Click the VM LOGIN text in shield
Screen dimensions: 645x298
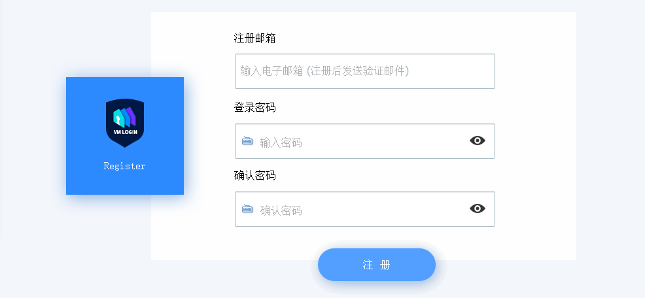pos(126,132)
